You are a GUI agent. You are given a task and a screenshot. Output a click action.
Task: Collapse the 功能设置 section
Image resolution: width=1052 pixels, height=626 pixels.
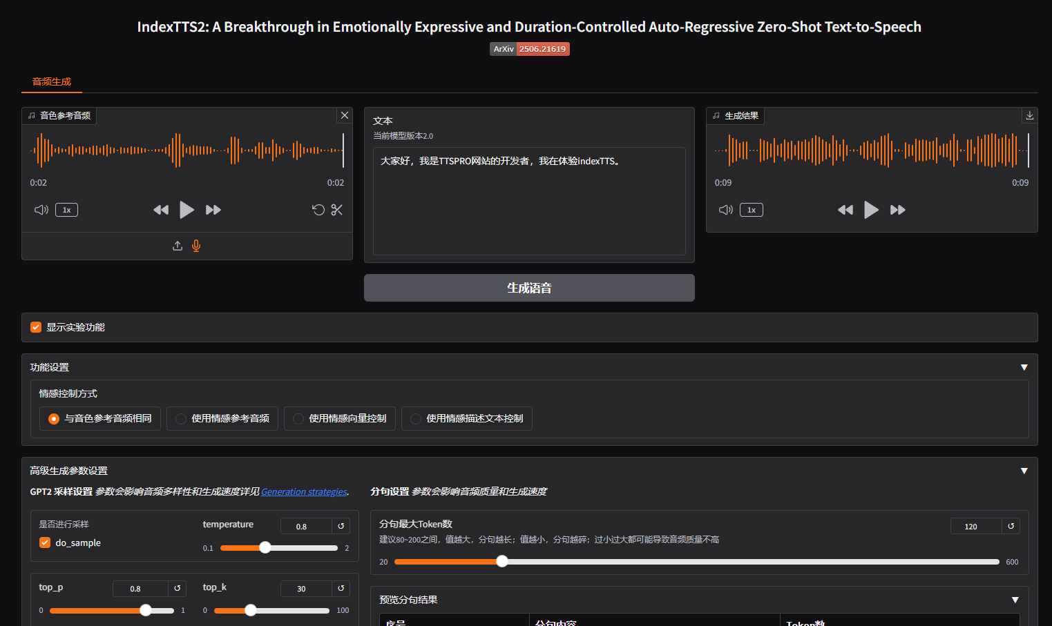pos(1024,367)
